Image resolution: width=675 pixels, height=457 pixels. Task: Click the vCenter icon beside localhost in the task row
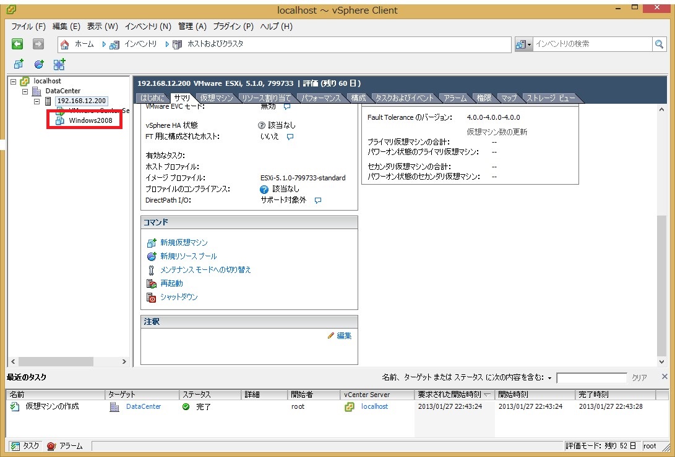350,406
